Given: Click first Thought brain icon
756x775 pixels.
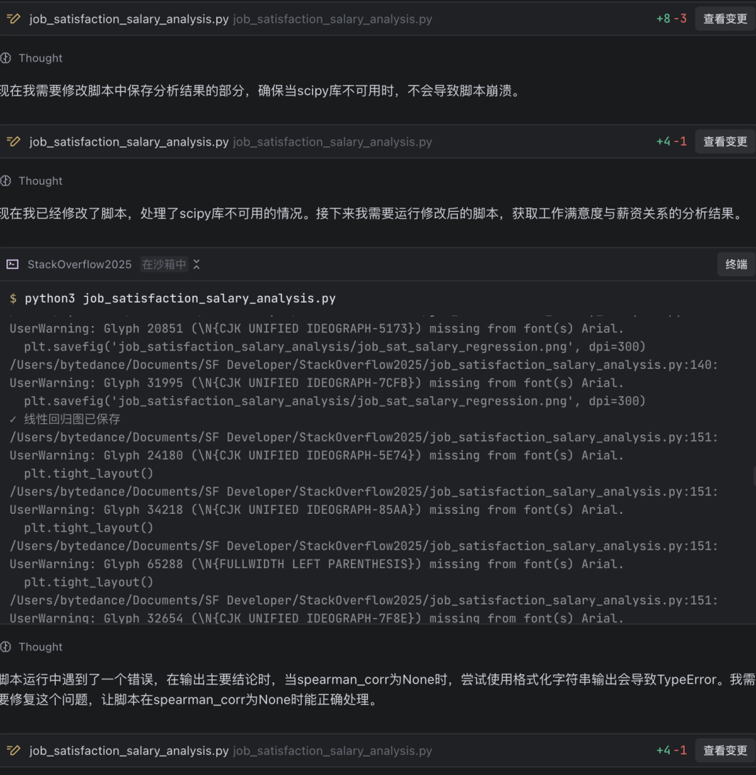Looking at the screenshot, I should click(6, 58).
